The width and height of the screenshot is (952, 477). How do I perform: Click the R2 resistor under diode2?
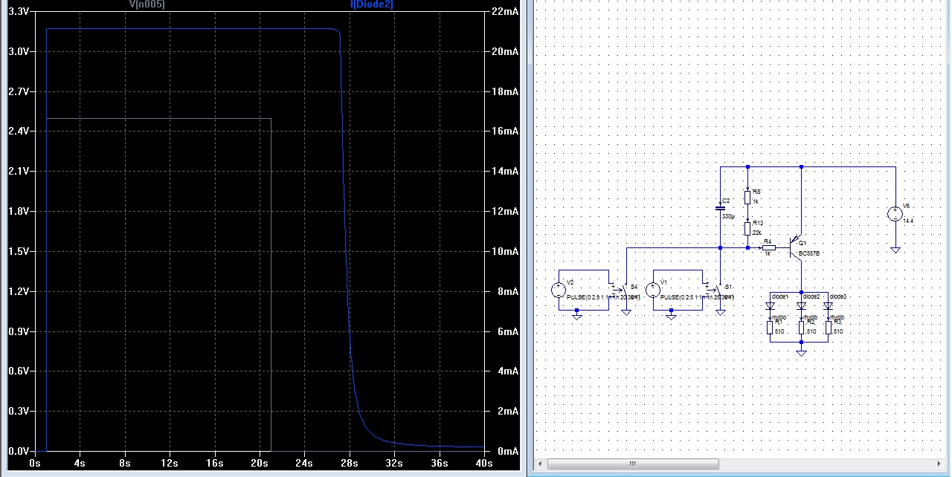[x=801, y=328]
